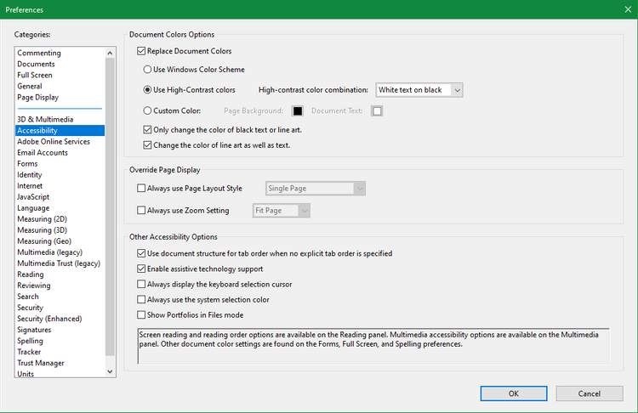Click categories list scroll up arrow
Screen dimensions: 638x413
(110, 53)
